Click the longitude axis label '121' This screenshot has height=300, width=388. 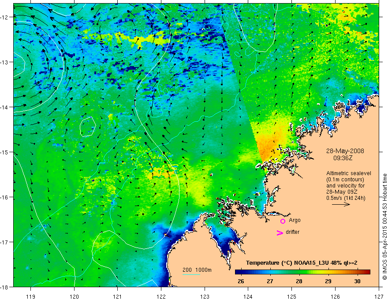tap(118, 296)
